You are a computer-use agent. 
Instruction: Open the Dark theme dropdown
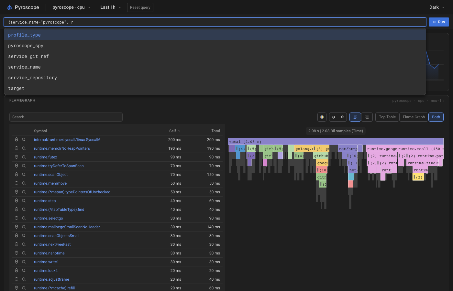[x=437, y=7]
